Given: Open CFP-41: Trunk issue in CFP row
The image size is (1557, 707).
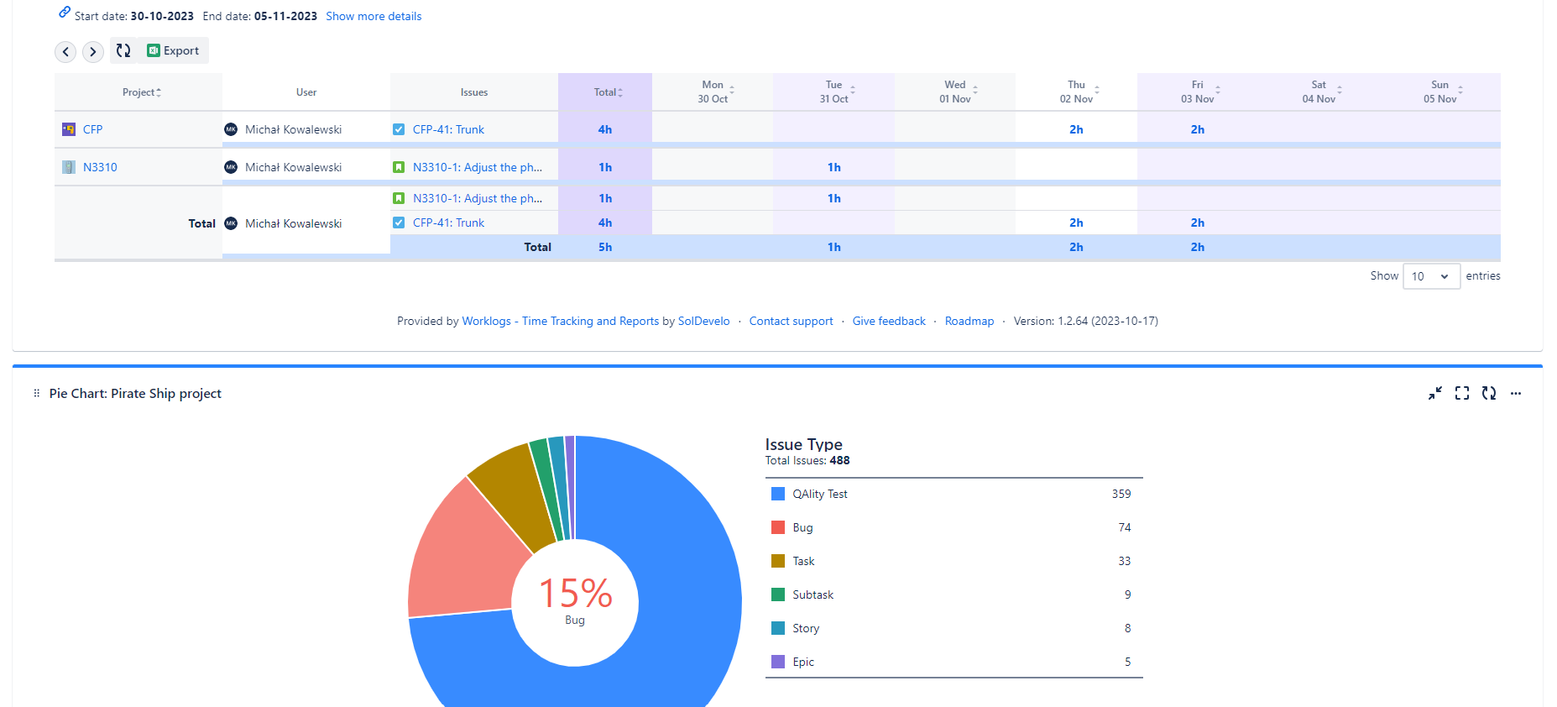Looking at the screenshot, I should pyautogui.click(x=448, y=129).
